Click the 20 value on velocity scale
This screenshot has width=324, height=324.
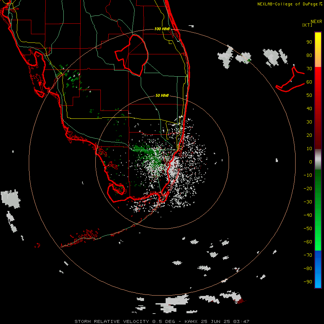[309, 135]
